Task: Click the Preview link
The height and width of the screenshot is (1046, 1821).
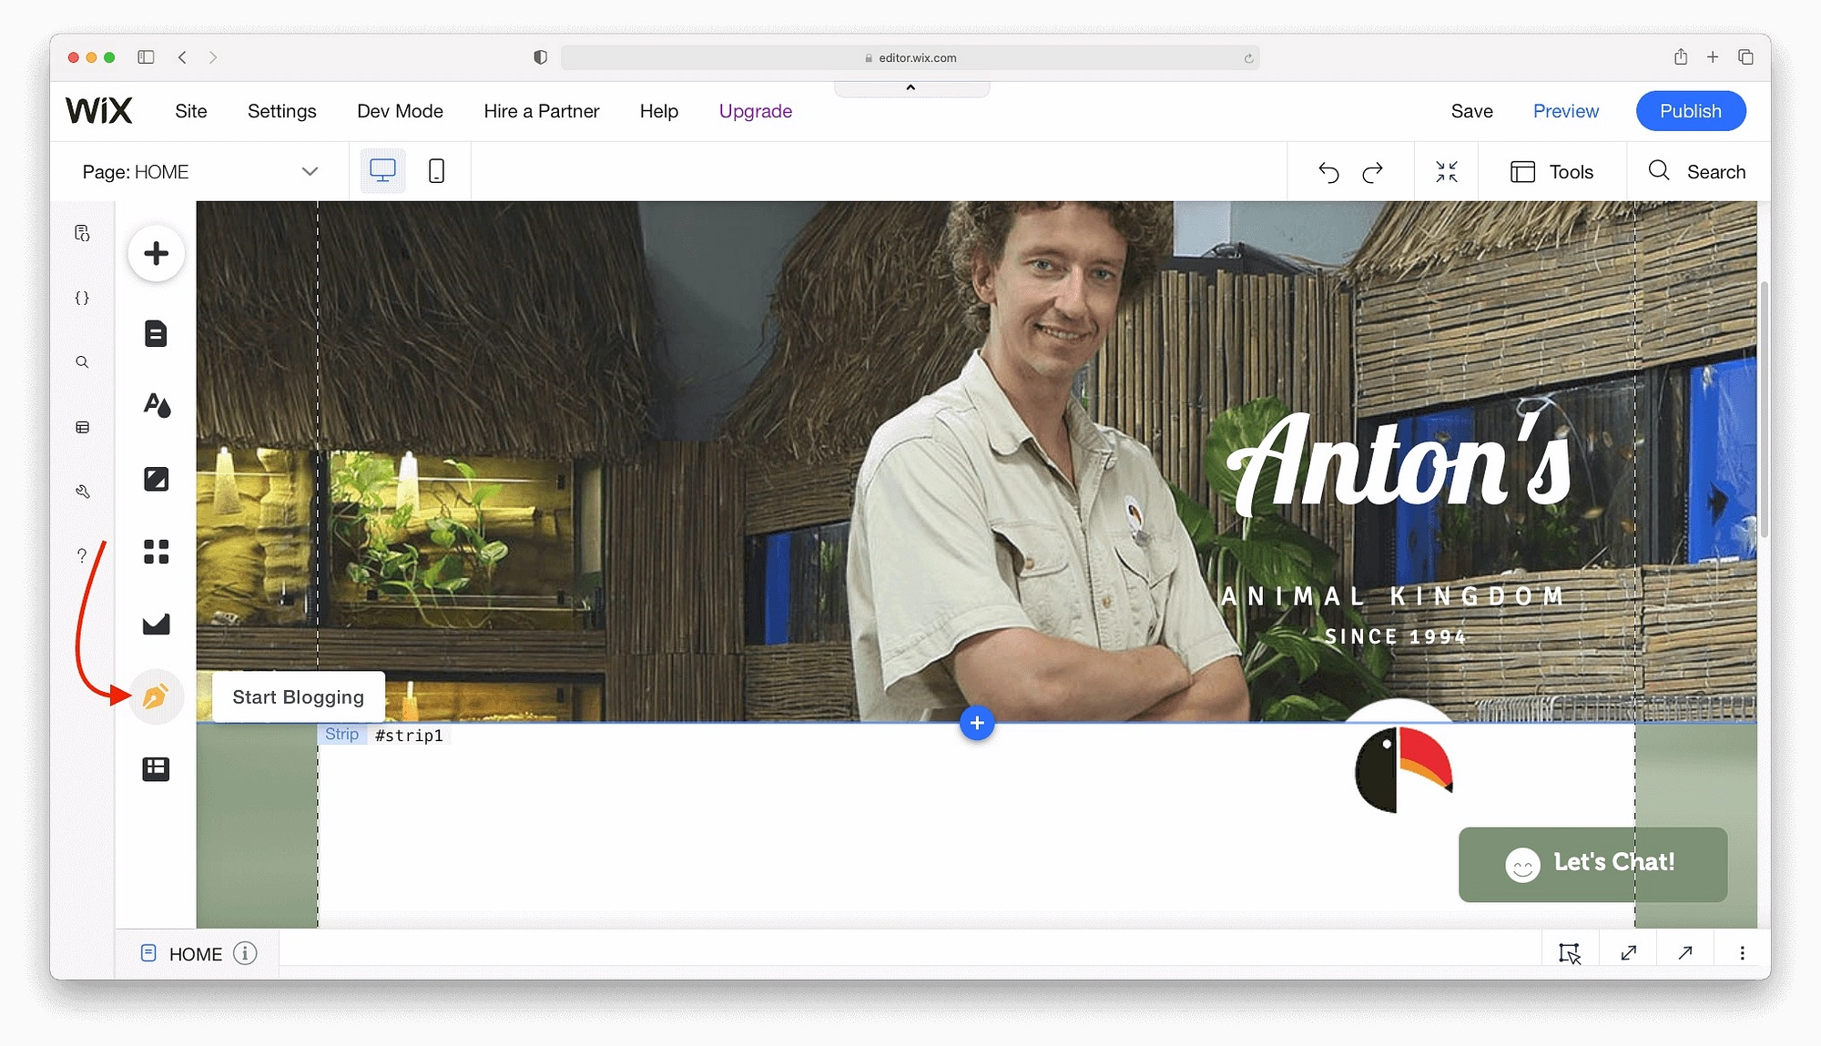Action: (x=1566, y=111)
